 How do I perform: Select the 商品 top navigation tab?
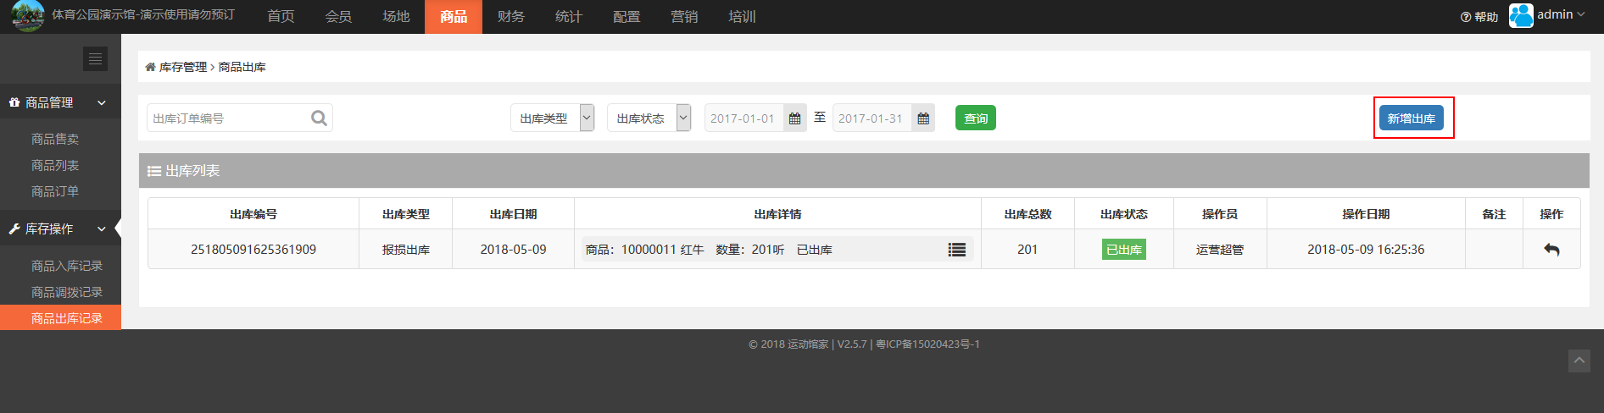(454, 17)
